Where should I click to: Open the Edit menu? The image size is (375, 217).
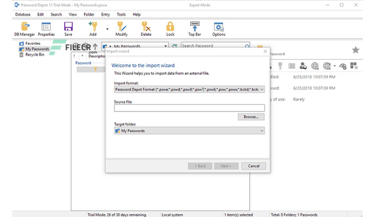[x=40, y=14]
